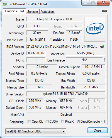Click the Device ID field 8086 - 0116
The height and width of the screenshot is (138, 112).
(x=36, y=53)
